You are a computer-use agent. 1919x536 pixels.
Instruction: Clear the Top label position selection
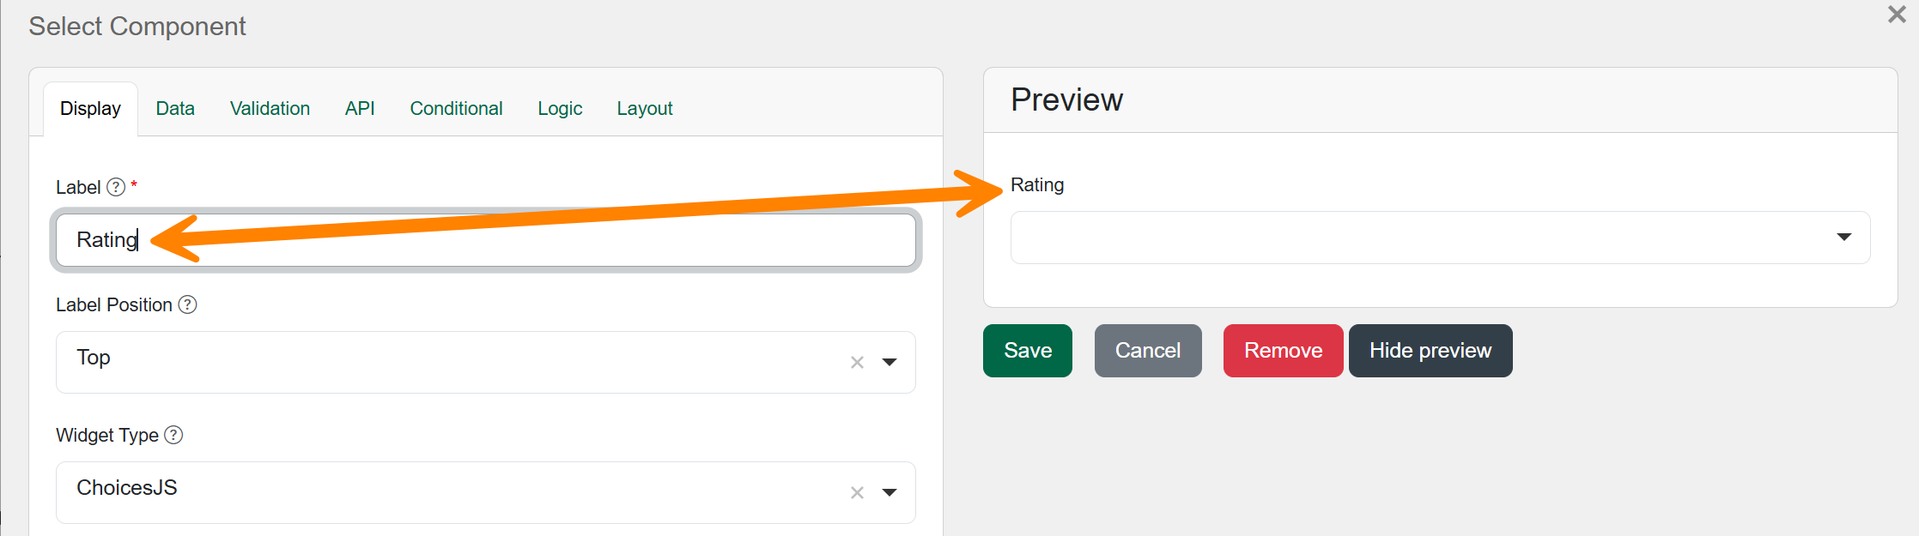point(857,363)
